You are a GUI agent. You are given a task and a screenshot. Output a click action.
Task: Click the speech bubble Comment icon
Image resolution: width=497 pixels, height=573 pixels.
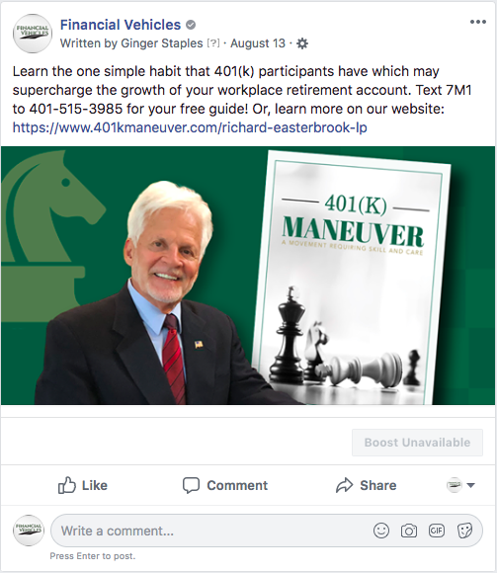(191, 485)
